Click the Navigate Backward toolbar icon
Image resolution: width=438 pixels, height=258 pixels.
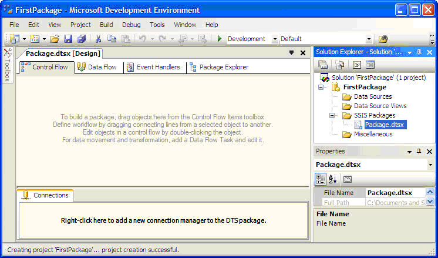point(183,39)
